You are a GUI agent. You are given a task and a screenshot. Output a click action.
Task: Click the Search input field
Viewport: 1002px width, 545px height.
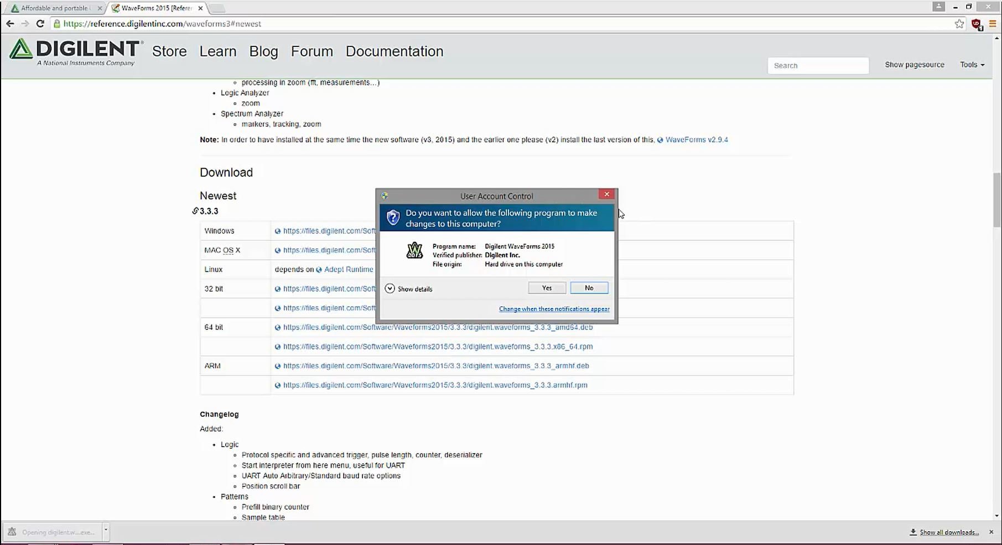[818, 65]
